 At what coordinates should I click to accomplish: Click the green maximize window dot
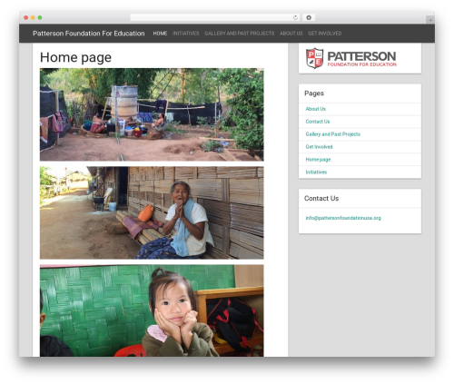pos(40,17)
